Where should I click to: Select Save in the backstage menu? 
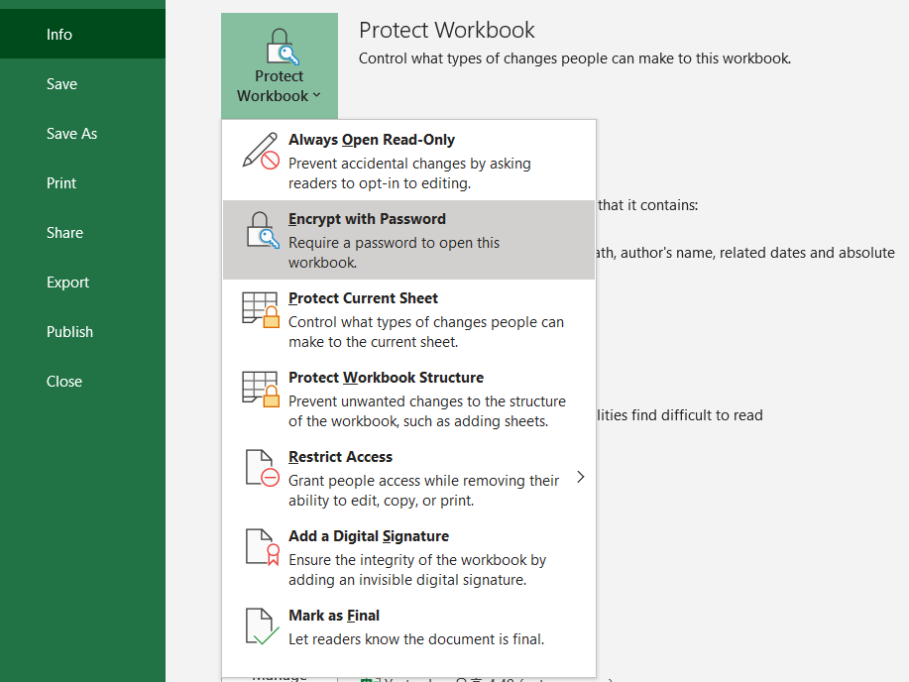click(82, 84)
